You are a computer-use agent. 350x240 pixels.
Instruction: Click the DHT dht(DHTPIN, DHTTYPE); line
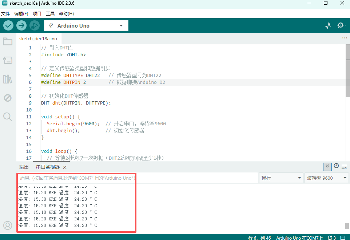[76, 103]
